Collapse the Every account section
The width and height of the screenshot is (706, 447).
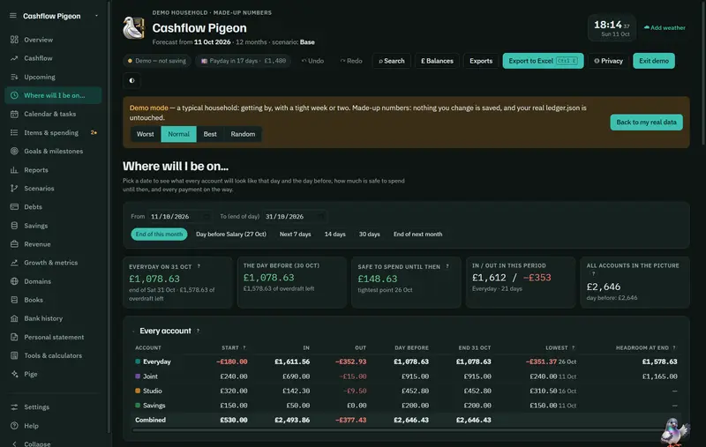133,331
